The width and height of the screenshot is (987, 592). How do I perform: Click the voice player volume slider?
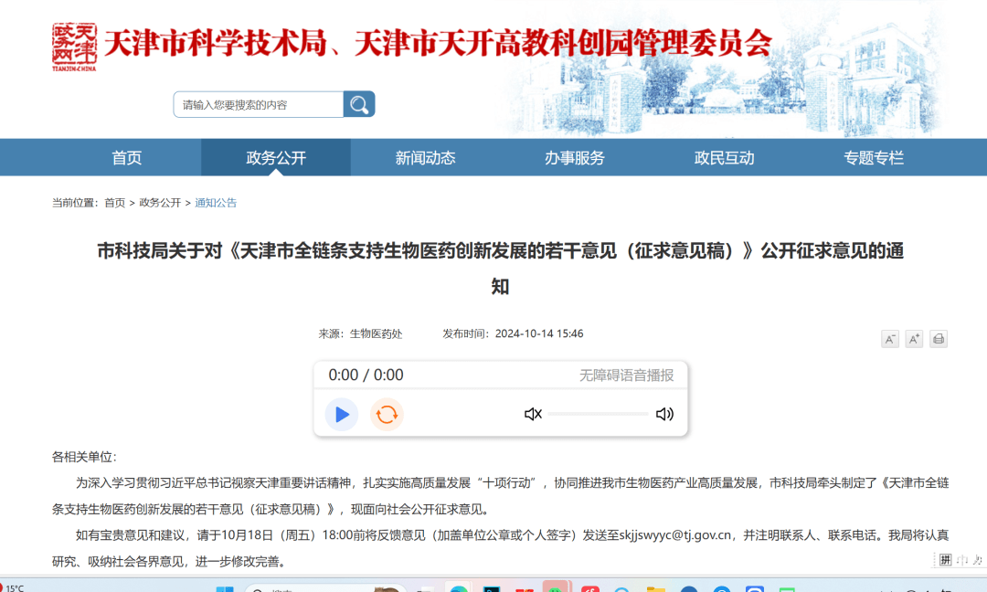(x=598, y=414)
